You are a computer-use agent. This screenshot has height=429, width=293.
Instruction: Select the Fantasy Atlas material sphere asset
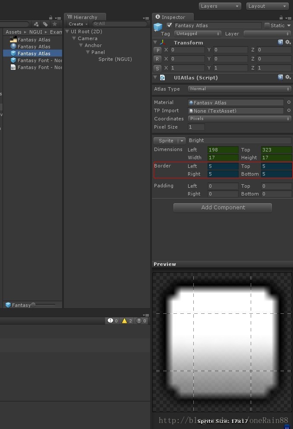(x=32, y=47)
